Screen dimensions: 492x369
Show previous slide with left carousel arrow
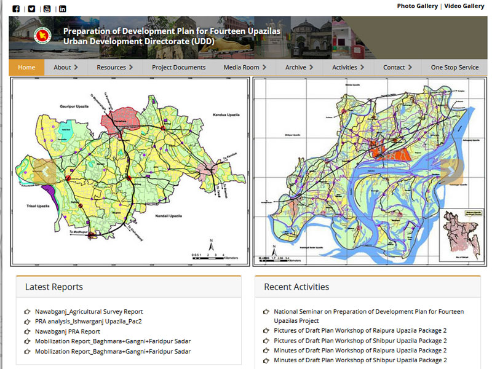(44, 172)
